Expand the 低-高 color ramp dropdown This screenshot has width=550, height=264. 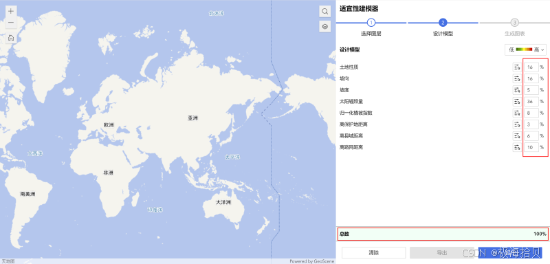(x=525, y=49)
